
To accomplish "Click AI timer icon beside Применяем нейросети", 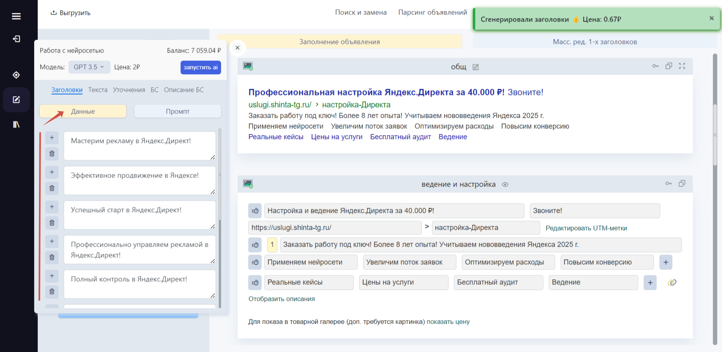I will 255,262.
